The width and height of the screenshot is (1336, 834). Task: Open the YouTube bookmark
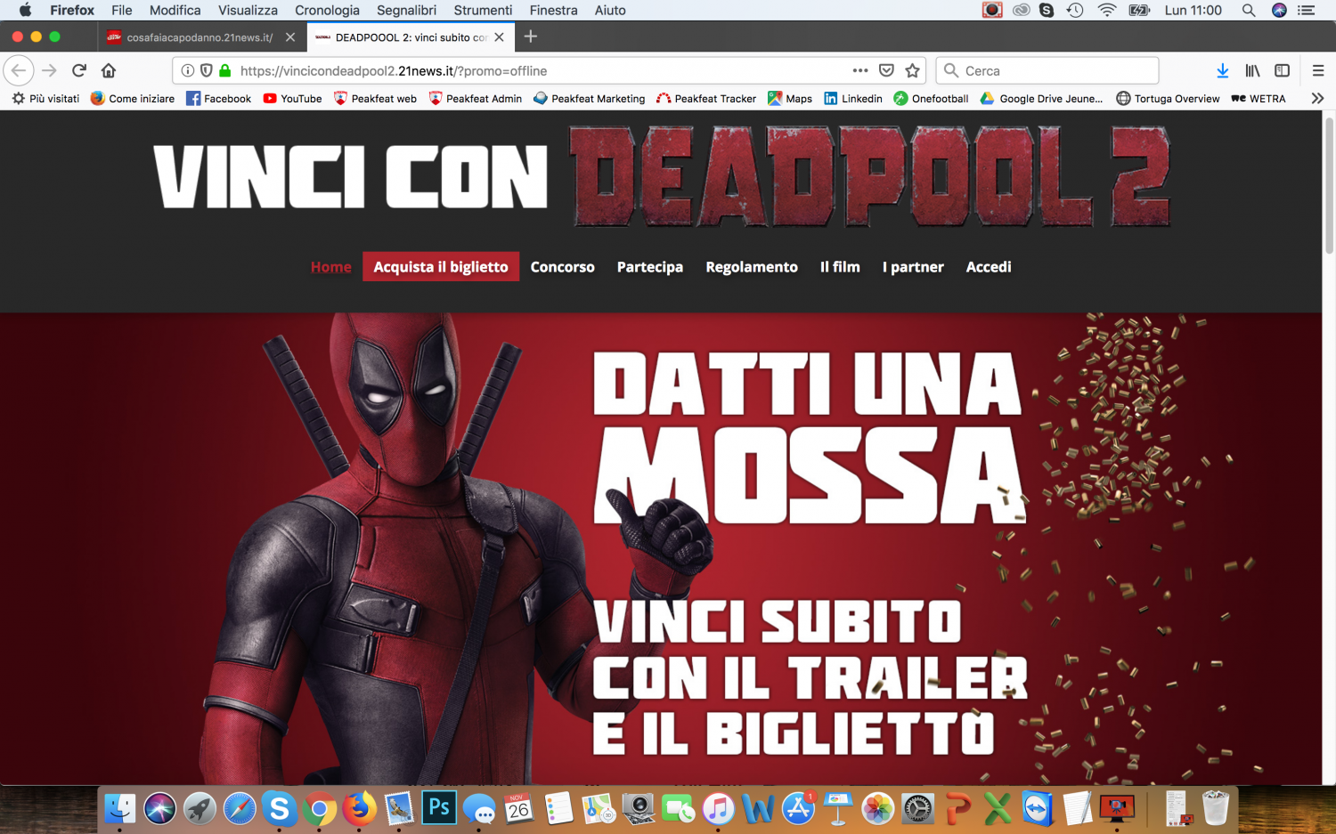[x=292, y=99]
